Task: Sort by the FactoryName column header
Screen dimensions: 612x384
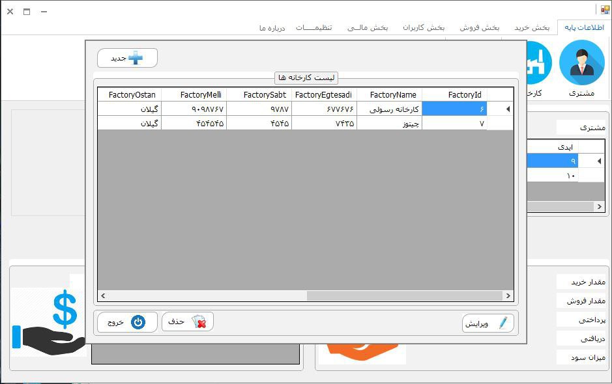Action: pyautogui.click(x=389, y=95)
